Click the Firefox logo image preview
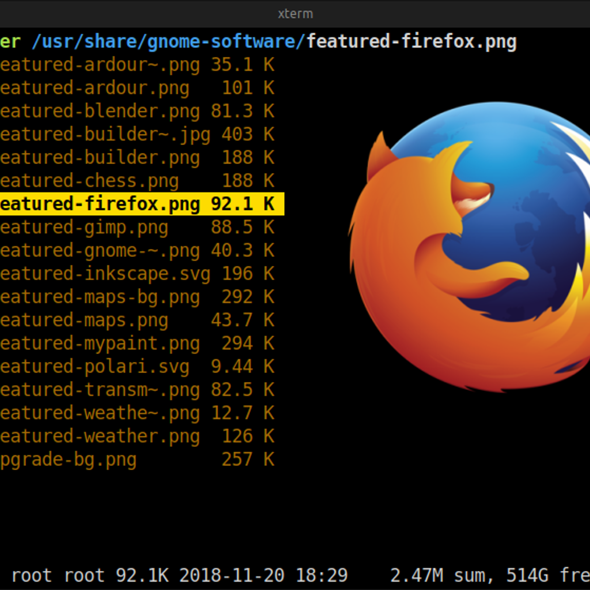This screenshot has height=590, width=590. coord(469,246)
